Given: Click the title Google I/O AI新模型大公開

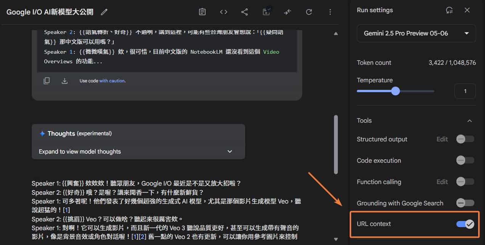Looking at the screenshot, I should (x=50, y=12).
